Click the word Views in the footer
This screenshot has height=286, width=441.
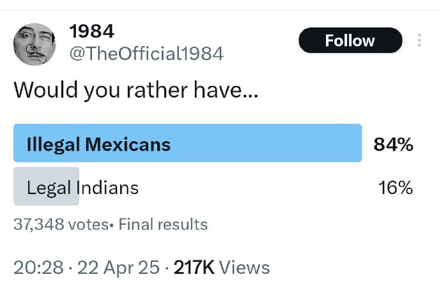[x=244, y=267]
